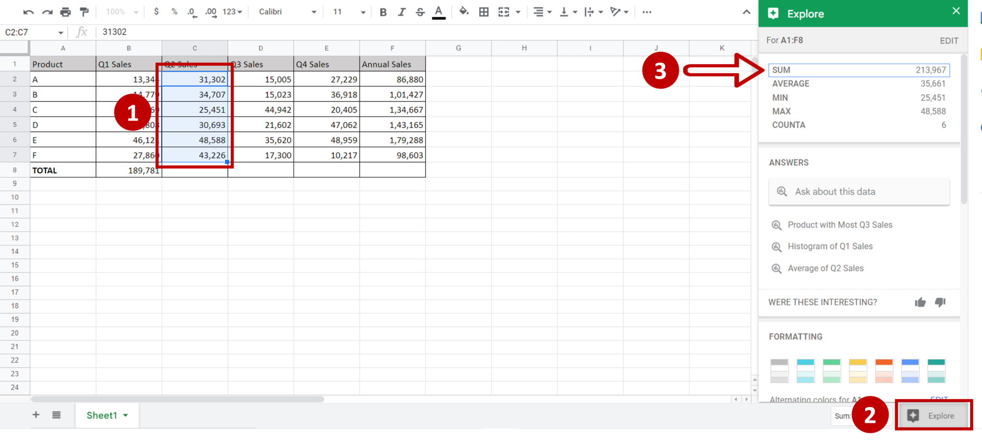
Task: Apply strikethrough formatting
Action: point(420,12)
